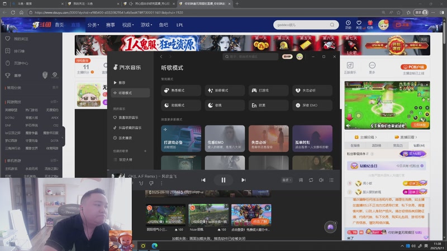Open 鱼吧 in Douyu top navigation
Image resolution: width=447 pixels, height=251 pixels.
pos(163,25)
